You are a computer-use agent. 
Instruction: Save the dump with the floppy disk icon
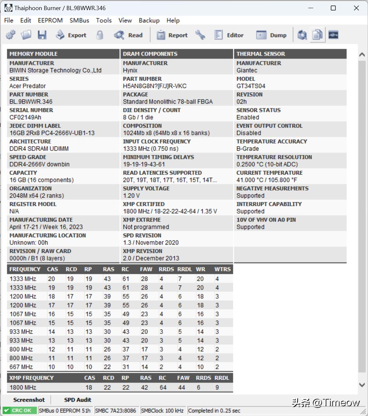click(x=42, y=35)
